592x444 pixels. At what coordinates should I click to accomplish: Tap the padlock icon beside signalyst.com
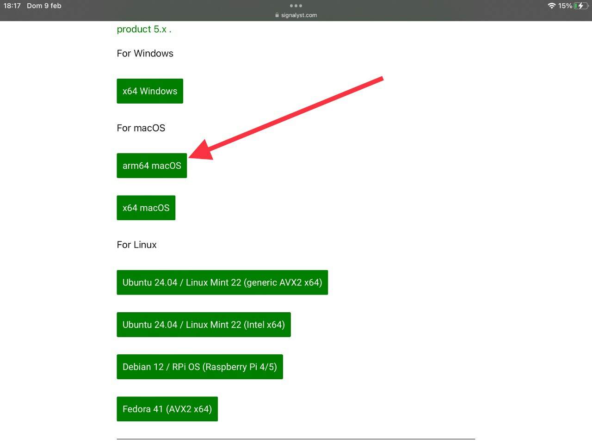click(x=277, y=15)
